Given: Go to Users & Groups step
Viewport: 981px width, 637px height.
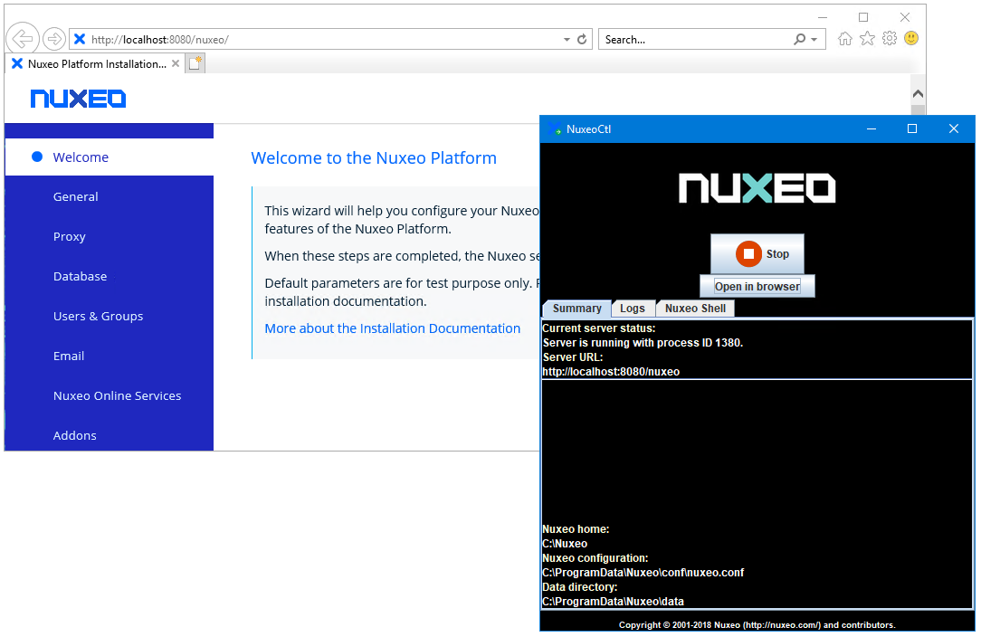Looking at the screenshot, I should click(x=99, y=316).
